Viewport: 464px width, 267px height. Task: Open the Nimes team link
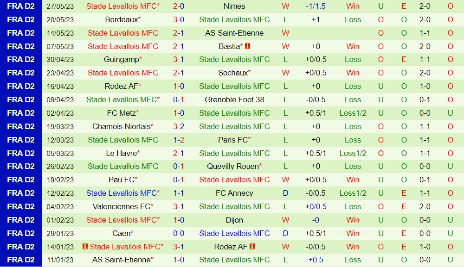pos(234,6)
